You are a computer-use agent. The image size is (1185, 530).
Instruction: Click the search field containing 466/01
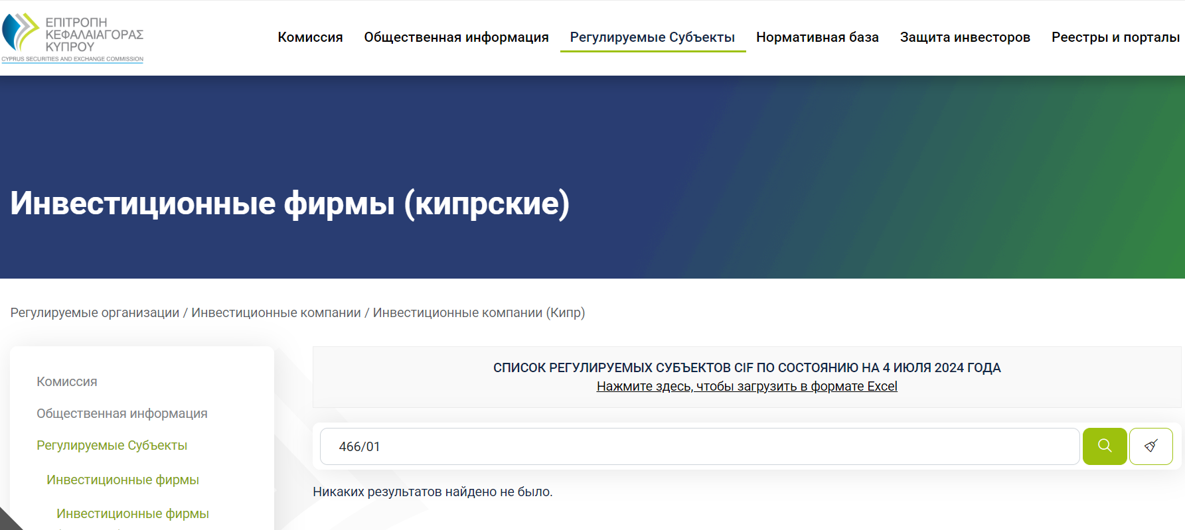[x=700, y=446]
